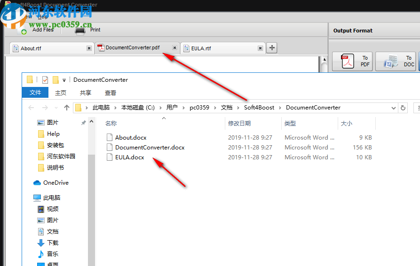
Task: Open the 说明书 folder in sidebar
Action: coord(55,168)
